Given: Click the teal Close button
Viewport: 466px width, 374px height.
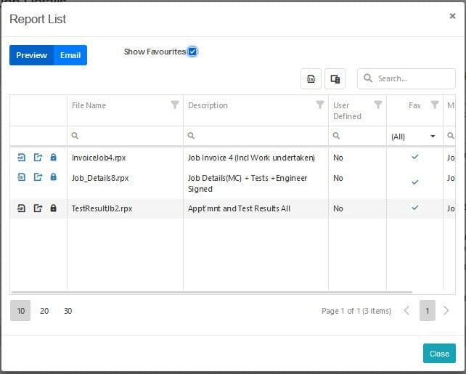Looking at the screenshot, I should pos(439,354).
